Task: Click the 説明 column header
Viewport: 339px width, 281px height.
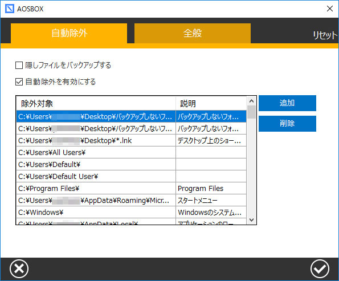Action: pyautogui.click(x=211, y=104)
